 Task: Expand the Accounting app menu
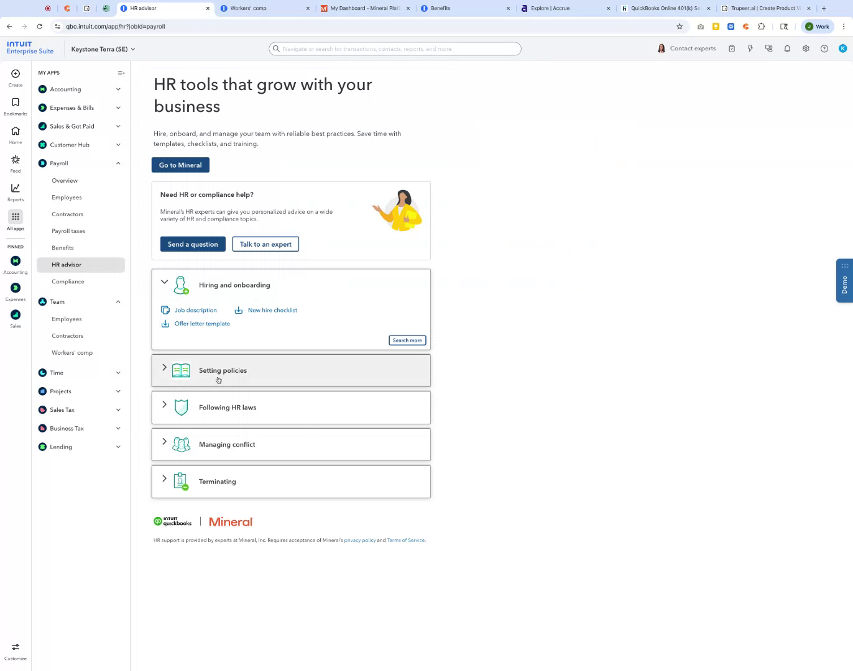tap(118, 89)
